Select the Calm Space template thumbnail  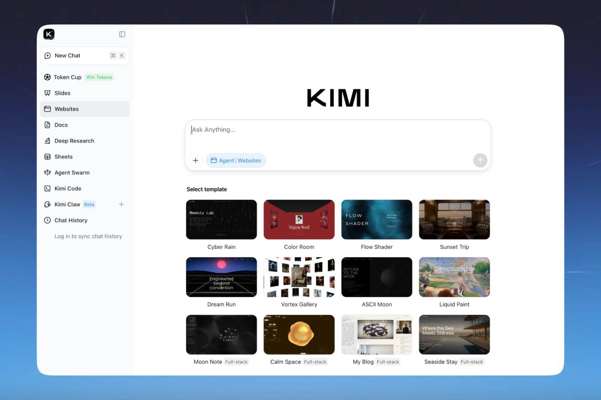point(299,334)
